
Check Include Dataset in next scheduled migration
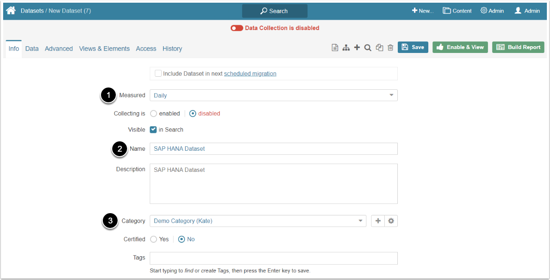(158, 73)
